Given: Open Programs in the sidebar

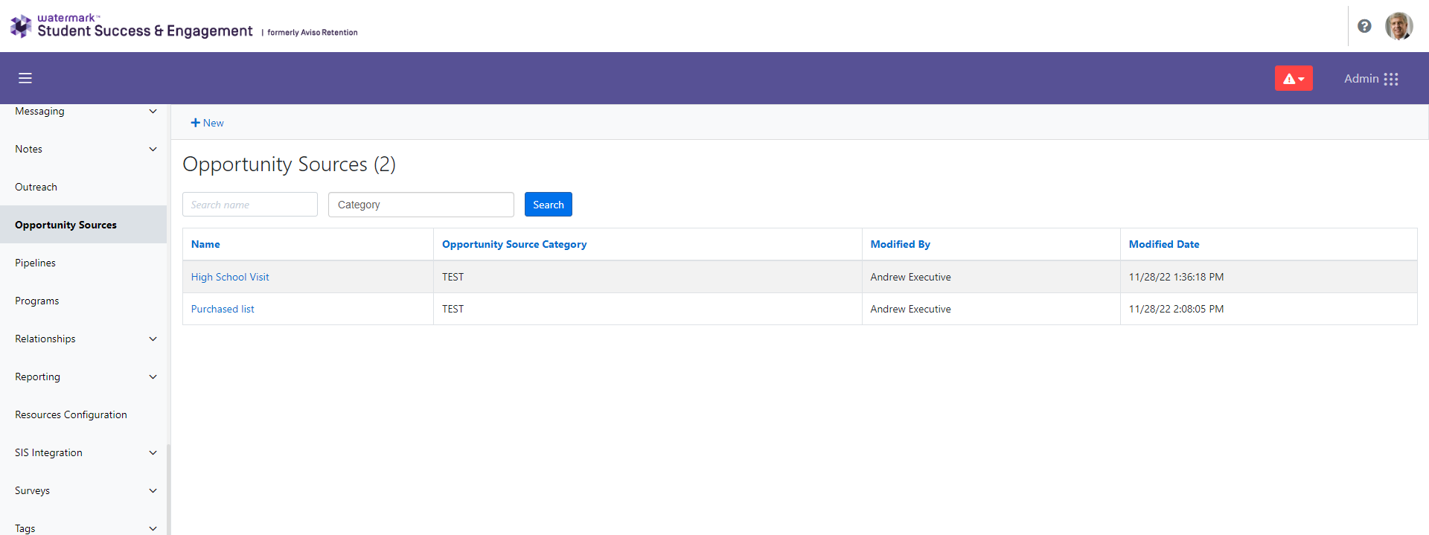Looking at the screenshot, I should coord(36,301).
